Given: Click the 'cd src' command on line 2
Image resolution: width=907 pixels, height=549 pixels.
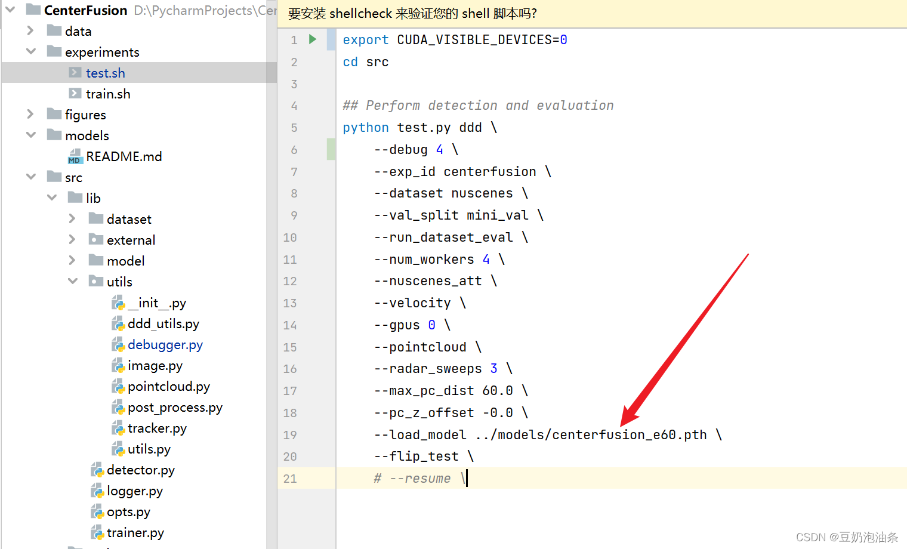Looking at the screenshot, I should tap(366, 62).
